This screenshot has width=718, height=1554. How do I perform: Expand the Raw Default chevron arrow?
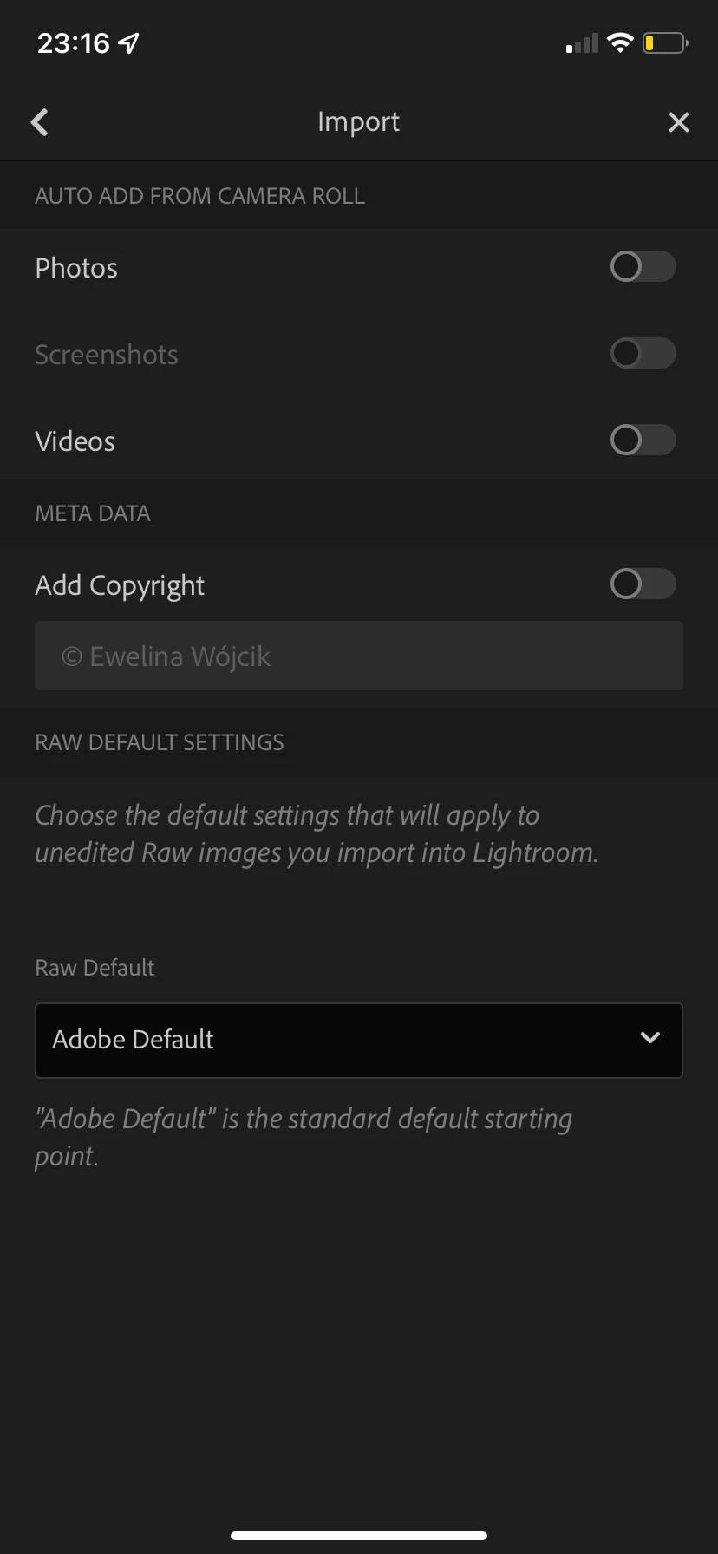[650, 1038]
